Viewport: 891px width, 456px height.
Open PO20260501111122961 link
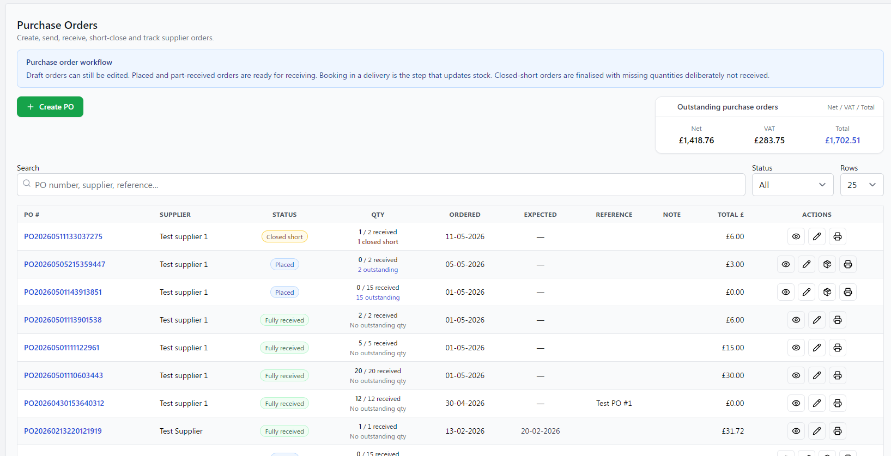(62, 348)
